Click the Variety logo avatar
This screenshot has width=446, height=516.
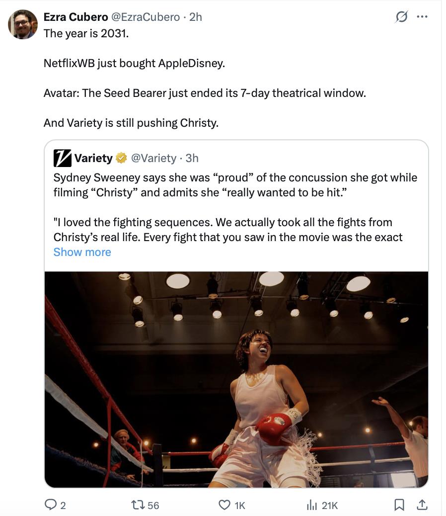[63, 158]
